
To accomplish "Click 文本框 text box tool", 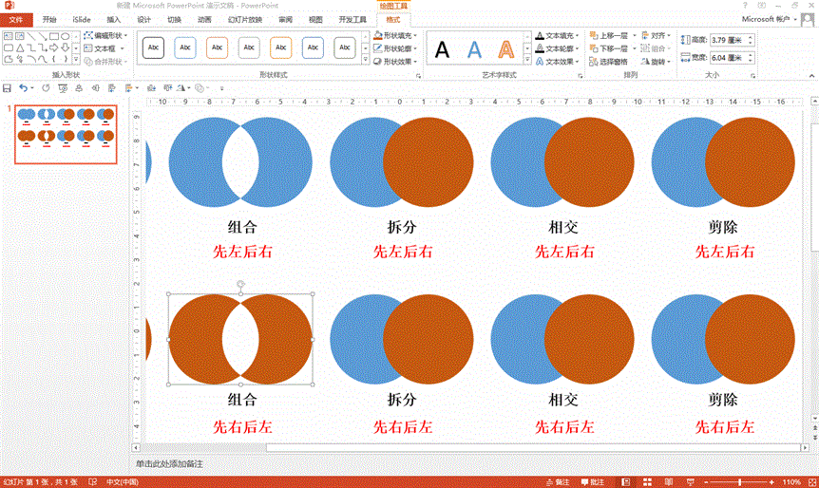I will [104, 48].
